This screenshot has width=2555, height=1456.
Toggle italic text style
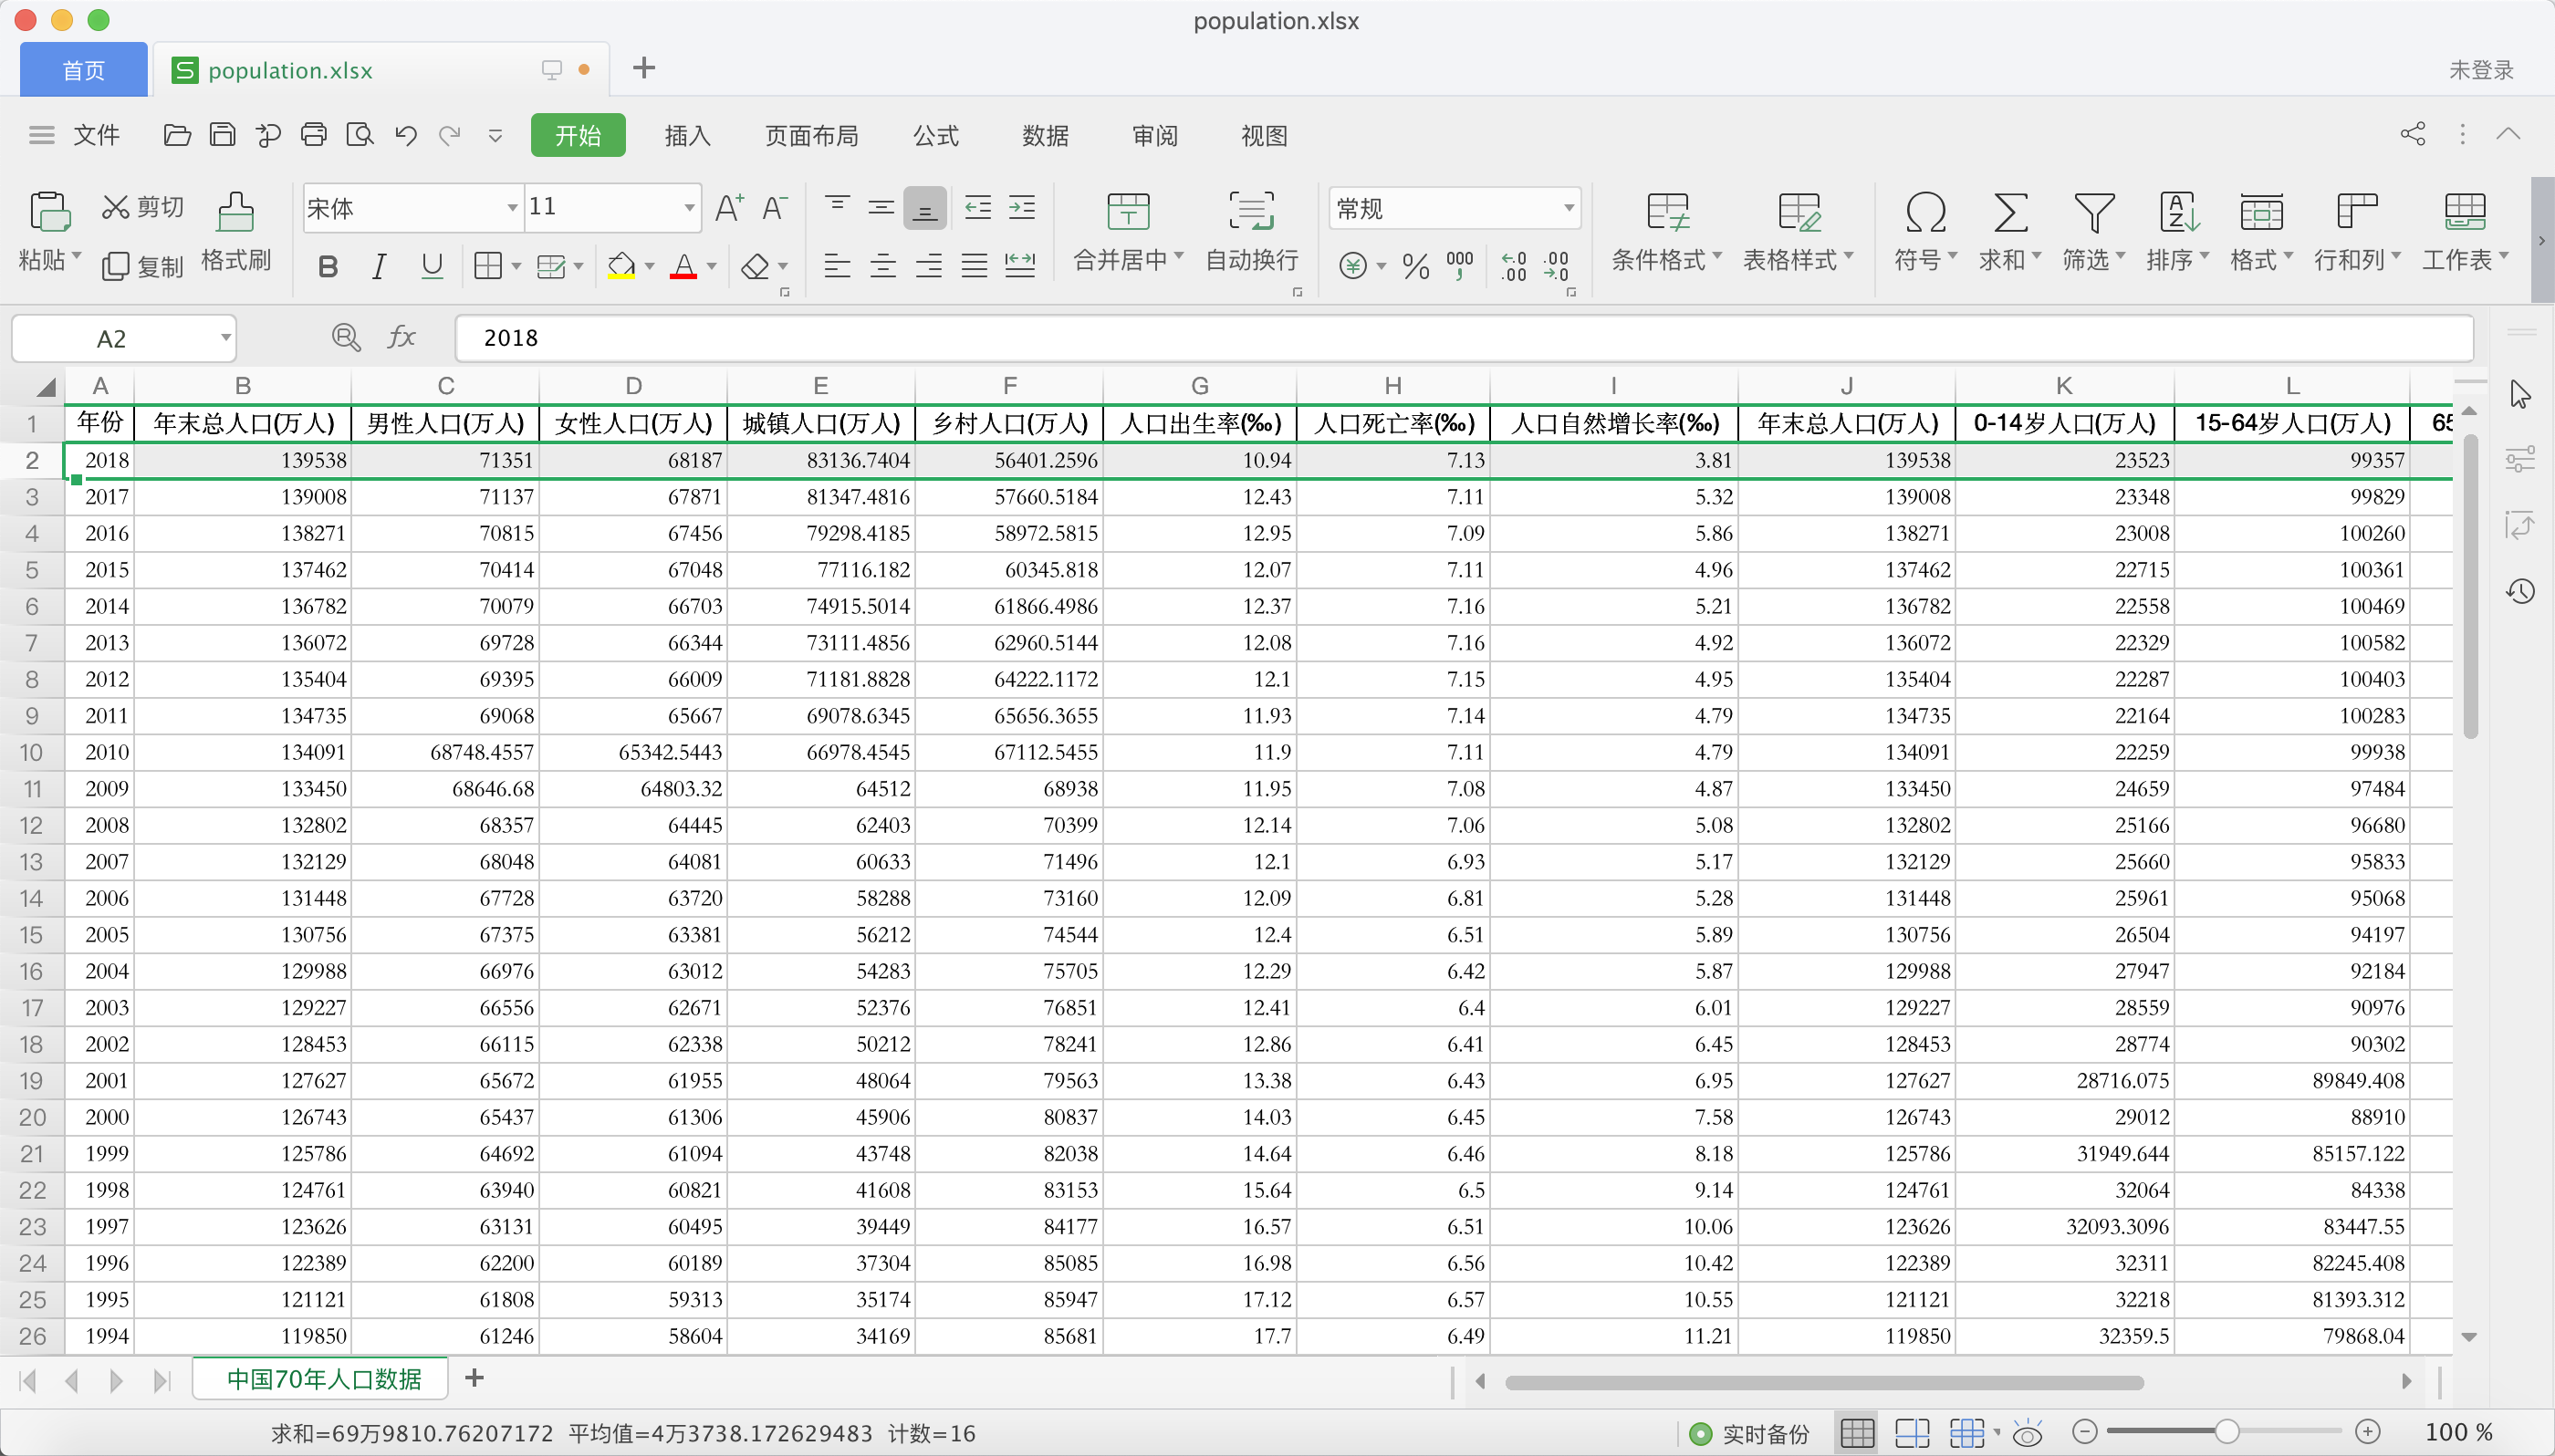click(379, 266)
